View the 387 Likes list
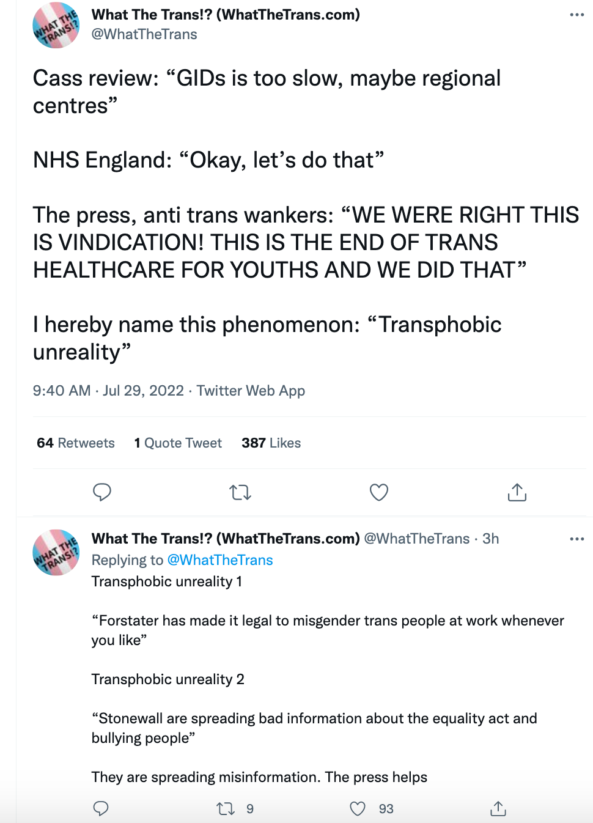 pos(271,443)
